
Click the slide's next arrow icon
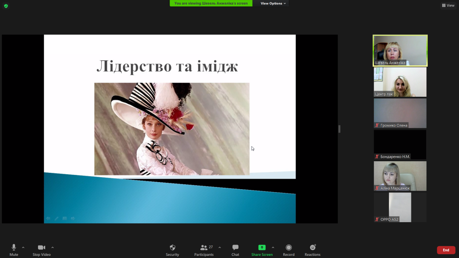(73, 219)
